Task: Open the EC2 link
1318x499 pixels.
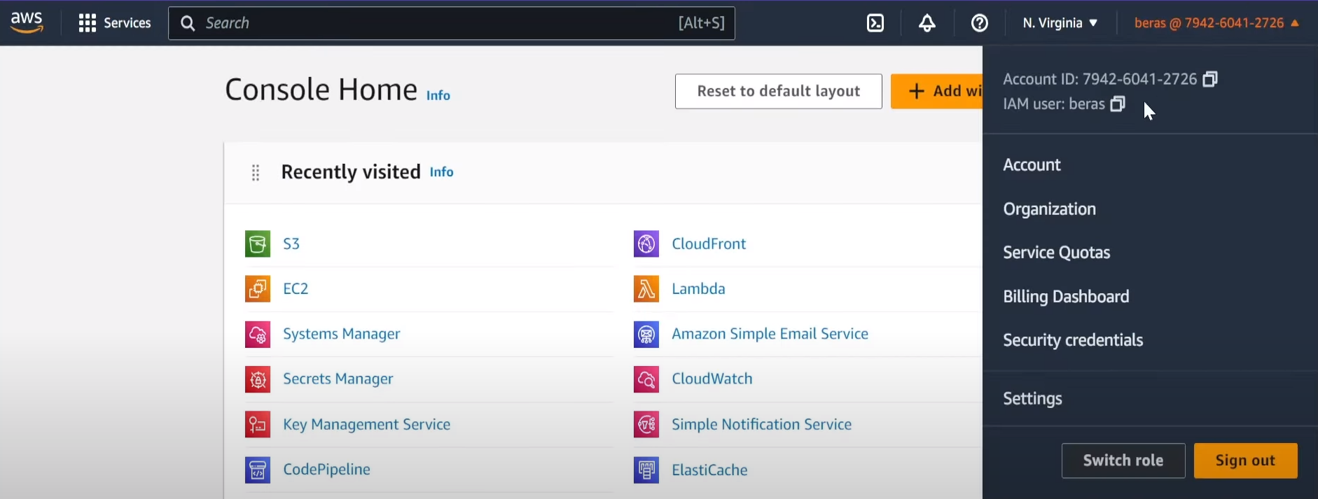Action: (296, 288)
